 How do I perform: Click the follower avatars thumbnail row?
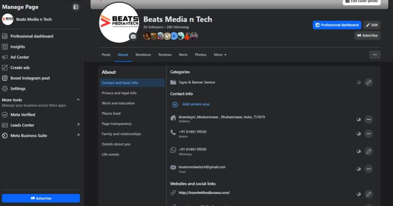[x=170, y=36]
